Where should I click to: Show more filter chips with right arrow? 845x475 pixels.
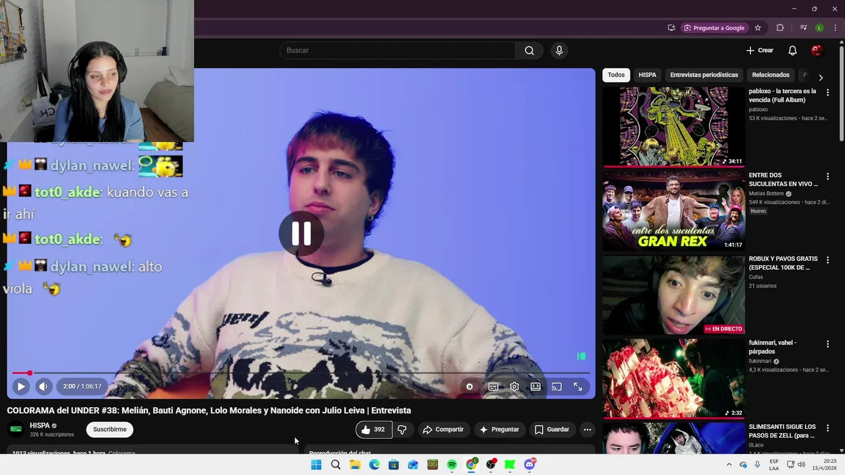coord(821,77)
